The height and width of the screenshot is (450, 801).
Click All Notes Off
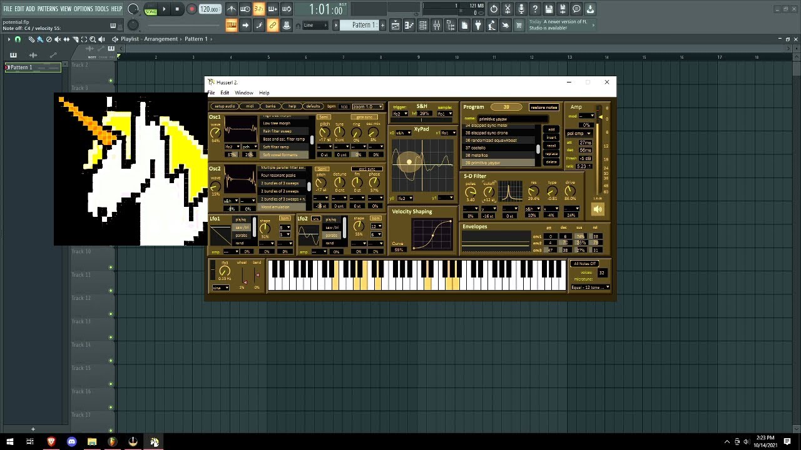coord(585,264)
